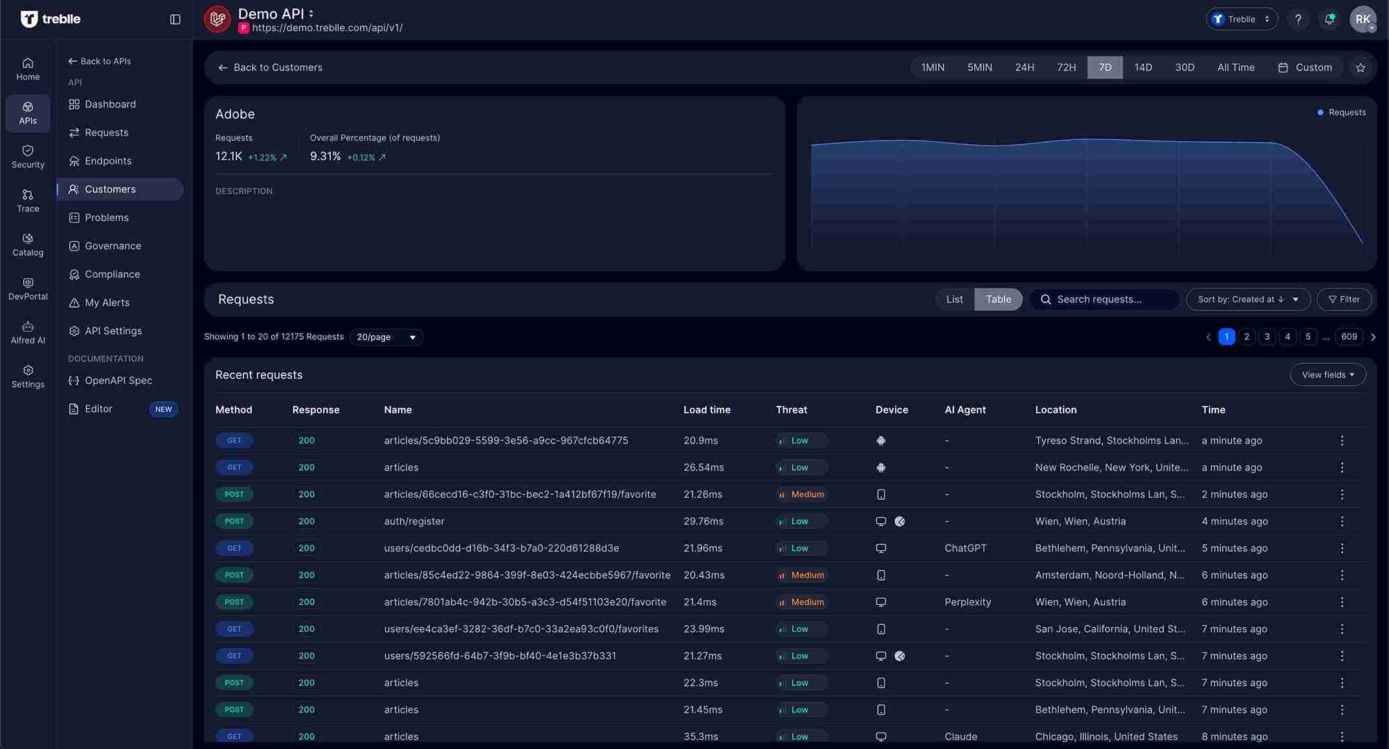Launch Alfred AI from the sidebar

click(x=27, y=332)
